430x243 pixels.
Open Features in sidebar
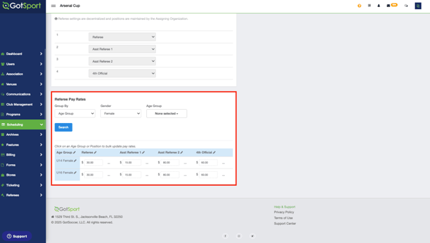(x=22, y=145)
